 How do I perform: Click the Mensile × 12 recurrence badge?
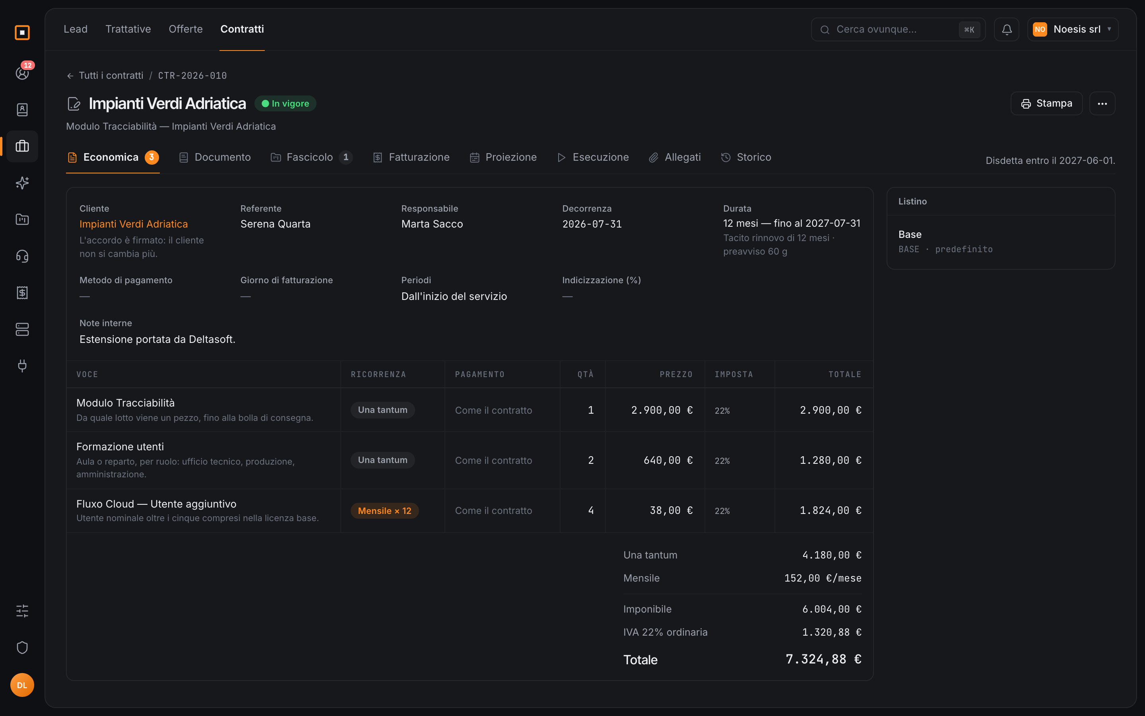(384, 510)
